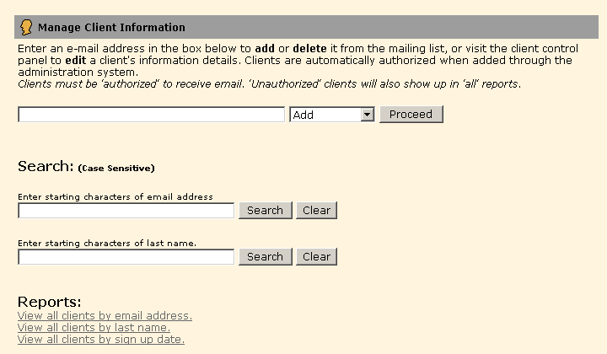Click the (Case Sensitive) note
This screenshot has width=607, height=354.
pyautogui.click(x=116, y=168)
